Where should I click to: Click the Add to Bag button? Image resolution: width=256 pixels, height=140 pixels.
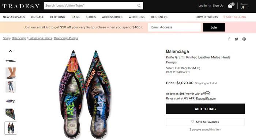tap(205, 109)
